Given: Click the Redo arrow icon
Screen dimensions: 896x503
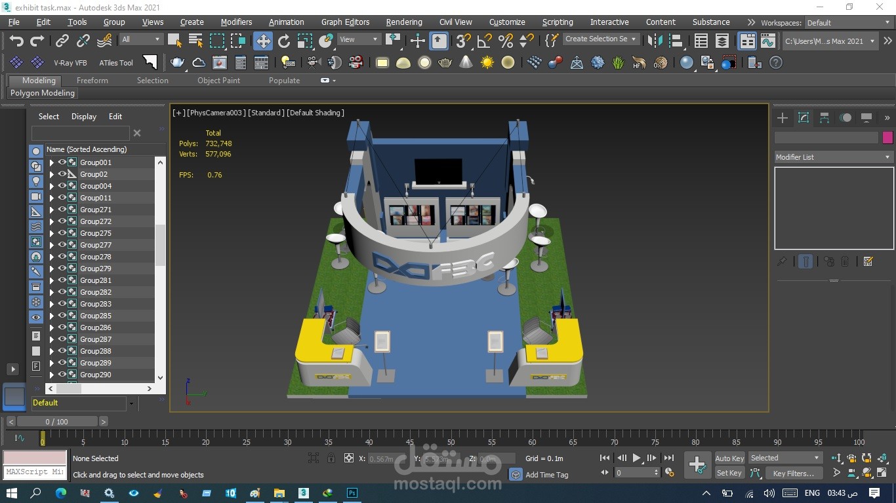Looking at the screenshot, I should click(x=37, y=41).
